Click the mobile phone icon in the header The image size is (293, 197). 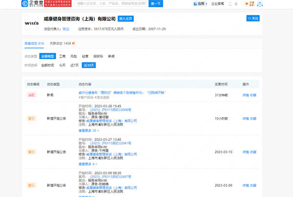pos(230,4)
